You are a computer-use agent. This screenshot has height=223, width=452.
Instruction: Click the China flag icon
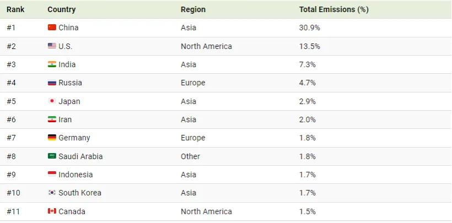click(52, 28)
